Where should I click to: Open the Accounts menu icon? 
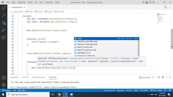click(4, 78)
